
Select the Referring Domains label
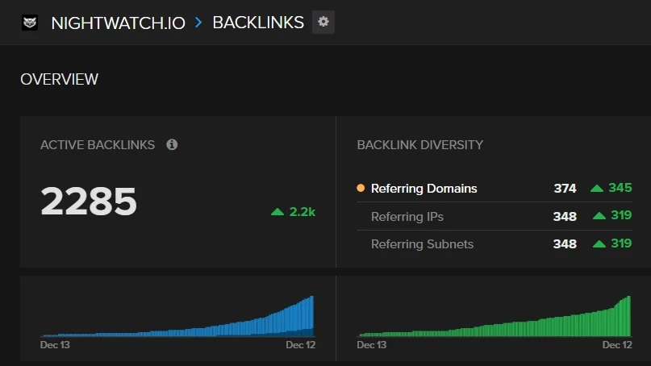pos(424,189)
